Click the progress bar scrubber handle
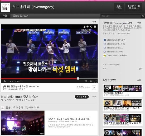The image size is (145, 136). [x=78, y=79]
